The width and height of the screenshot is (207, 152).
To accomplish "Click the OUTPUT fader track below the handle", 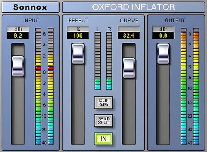I will coord(163,104).
